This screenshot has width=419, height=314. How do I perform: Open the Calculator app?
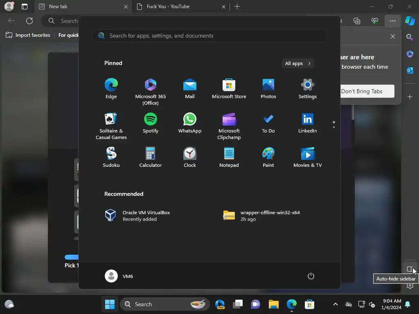[x=151, y=157]
